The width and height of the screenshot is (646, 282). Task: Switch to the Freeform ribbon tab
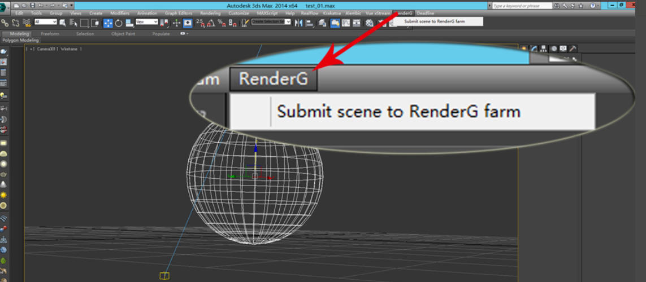50,34
